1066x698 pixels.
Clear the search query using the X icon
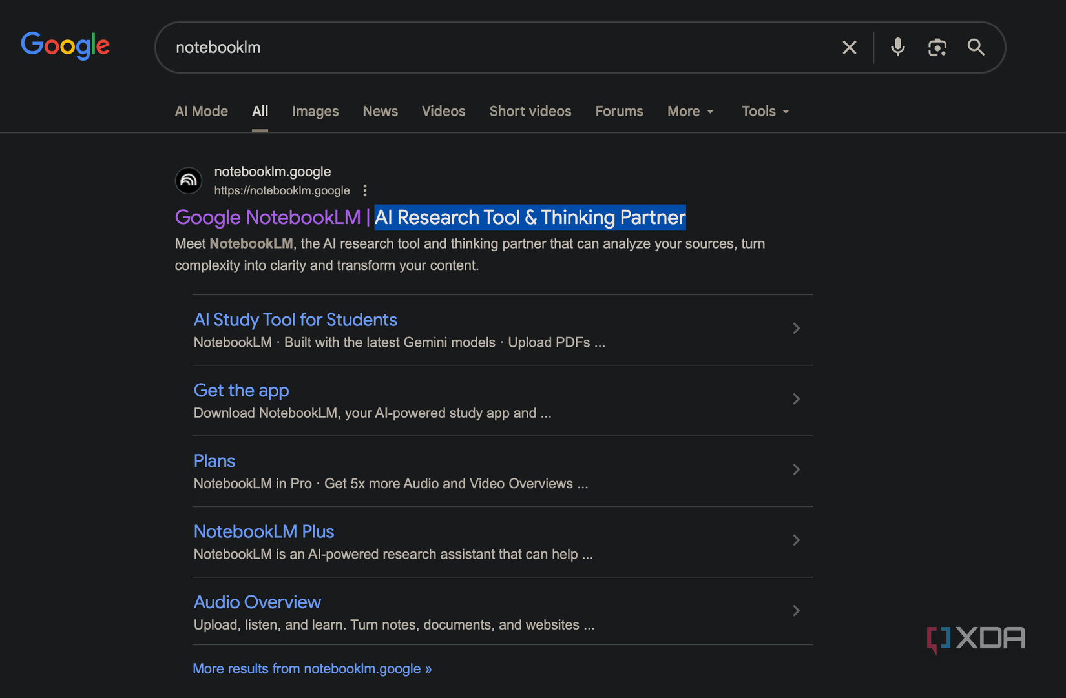(849, 46)
